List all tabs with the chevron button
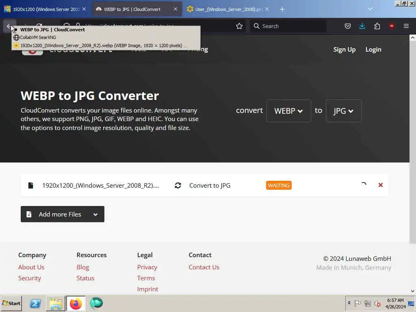The height and width of the screenshot is (312, 416). click(x=370, y=9)
